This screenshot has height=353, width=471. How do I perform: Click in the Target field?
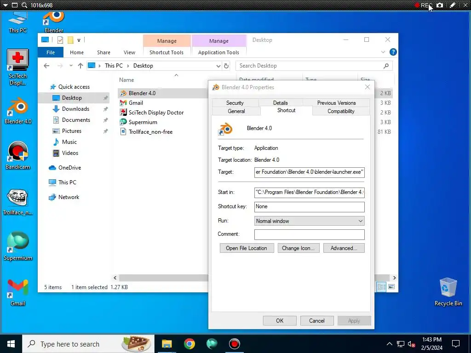(309, 172)
